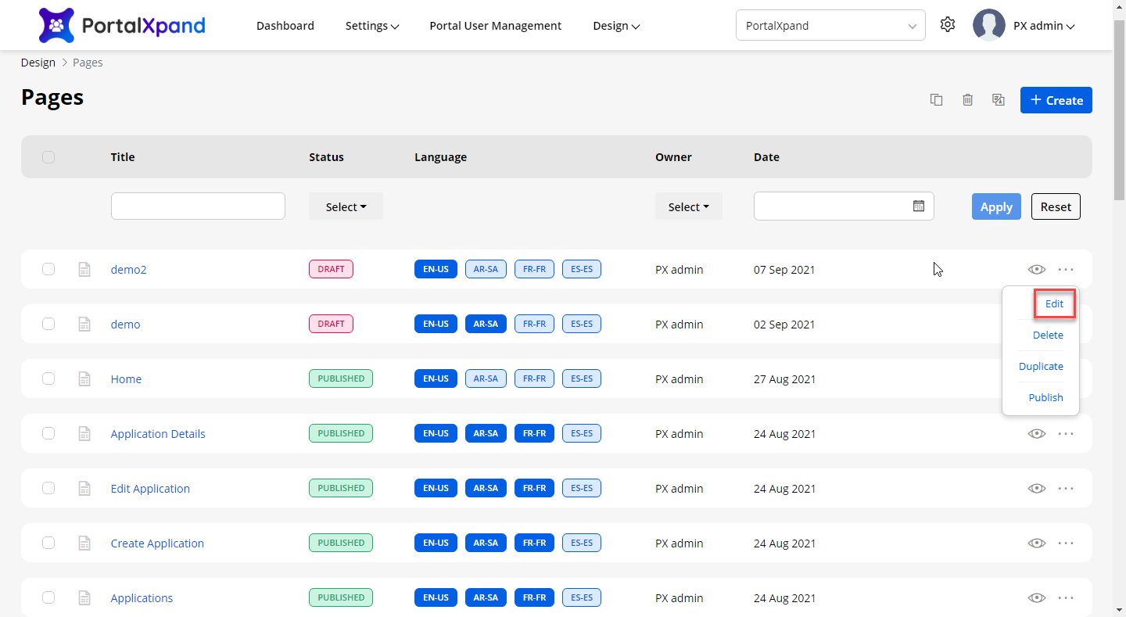
Task: Click the copy pages icon beside Create
Action: coord(936,100)
